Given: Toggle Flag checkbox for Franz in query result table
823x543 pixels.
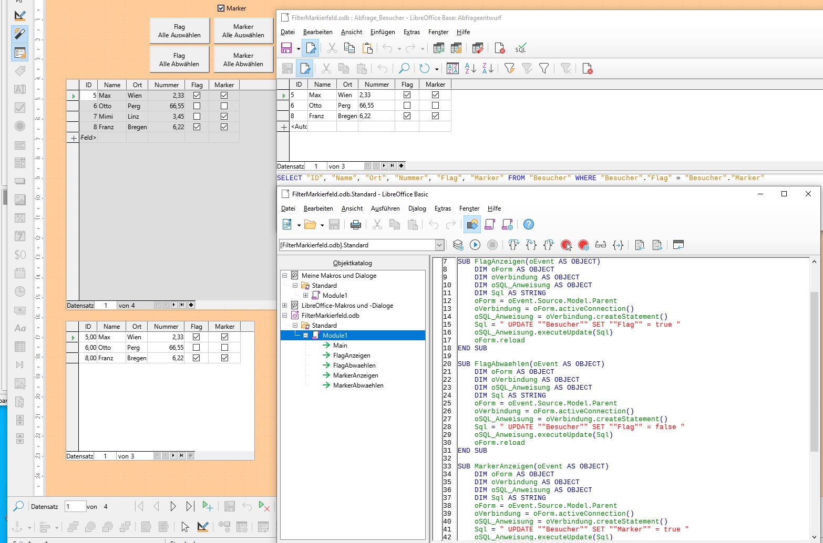Looking at the screenshot, I should point(407,116).
